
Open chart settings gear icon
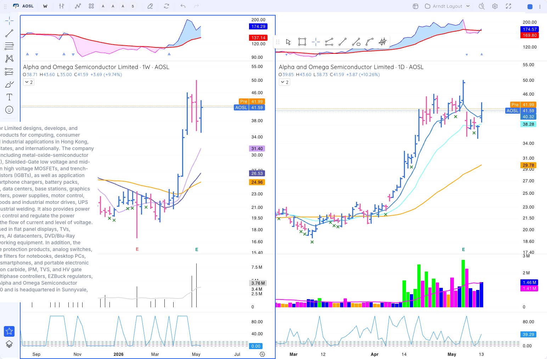pyautogui.click(x=495, y=6)
